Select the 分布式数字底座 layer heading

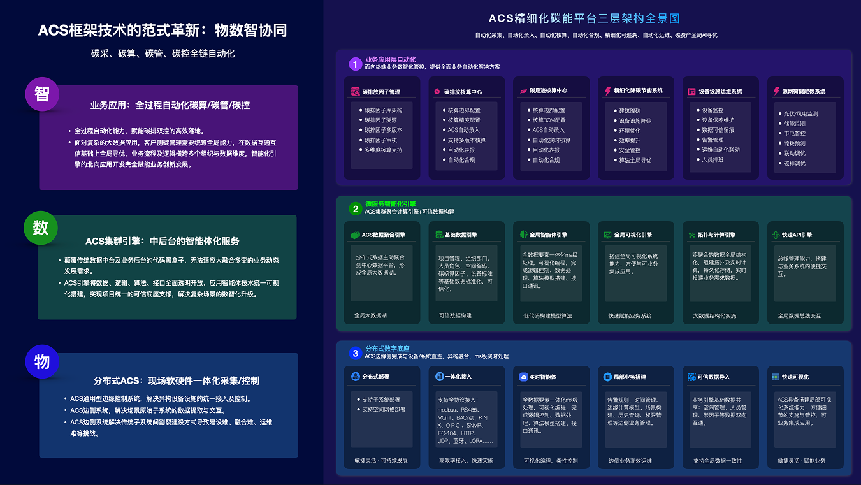(387, 349)
